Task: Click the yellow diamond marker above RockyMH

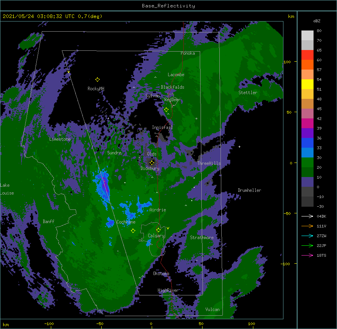Action: click(97, 80)
